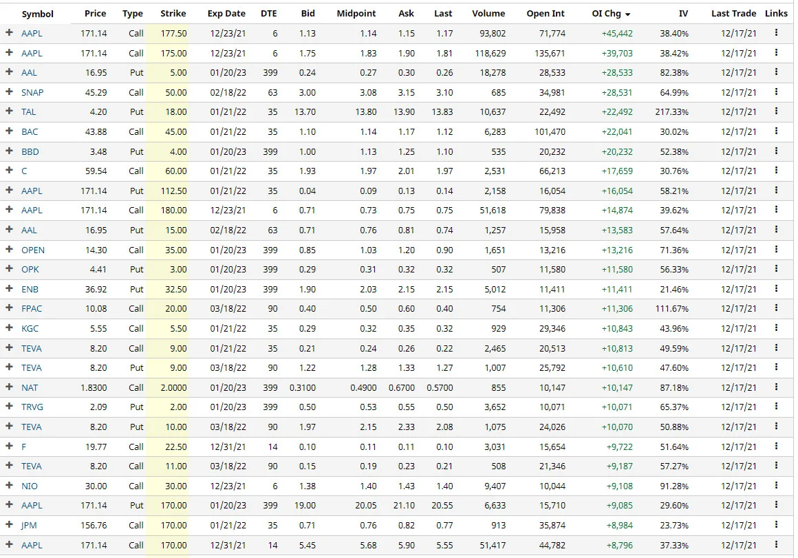Sort by the OI Chg column

click(611, 14)
